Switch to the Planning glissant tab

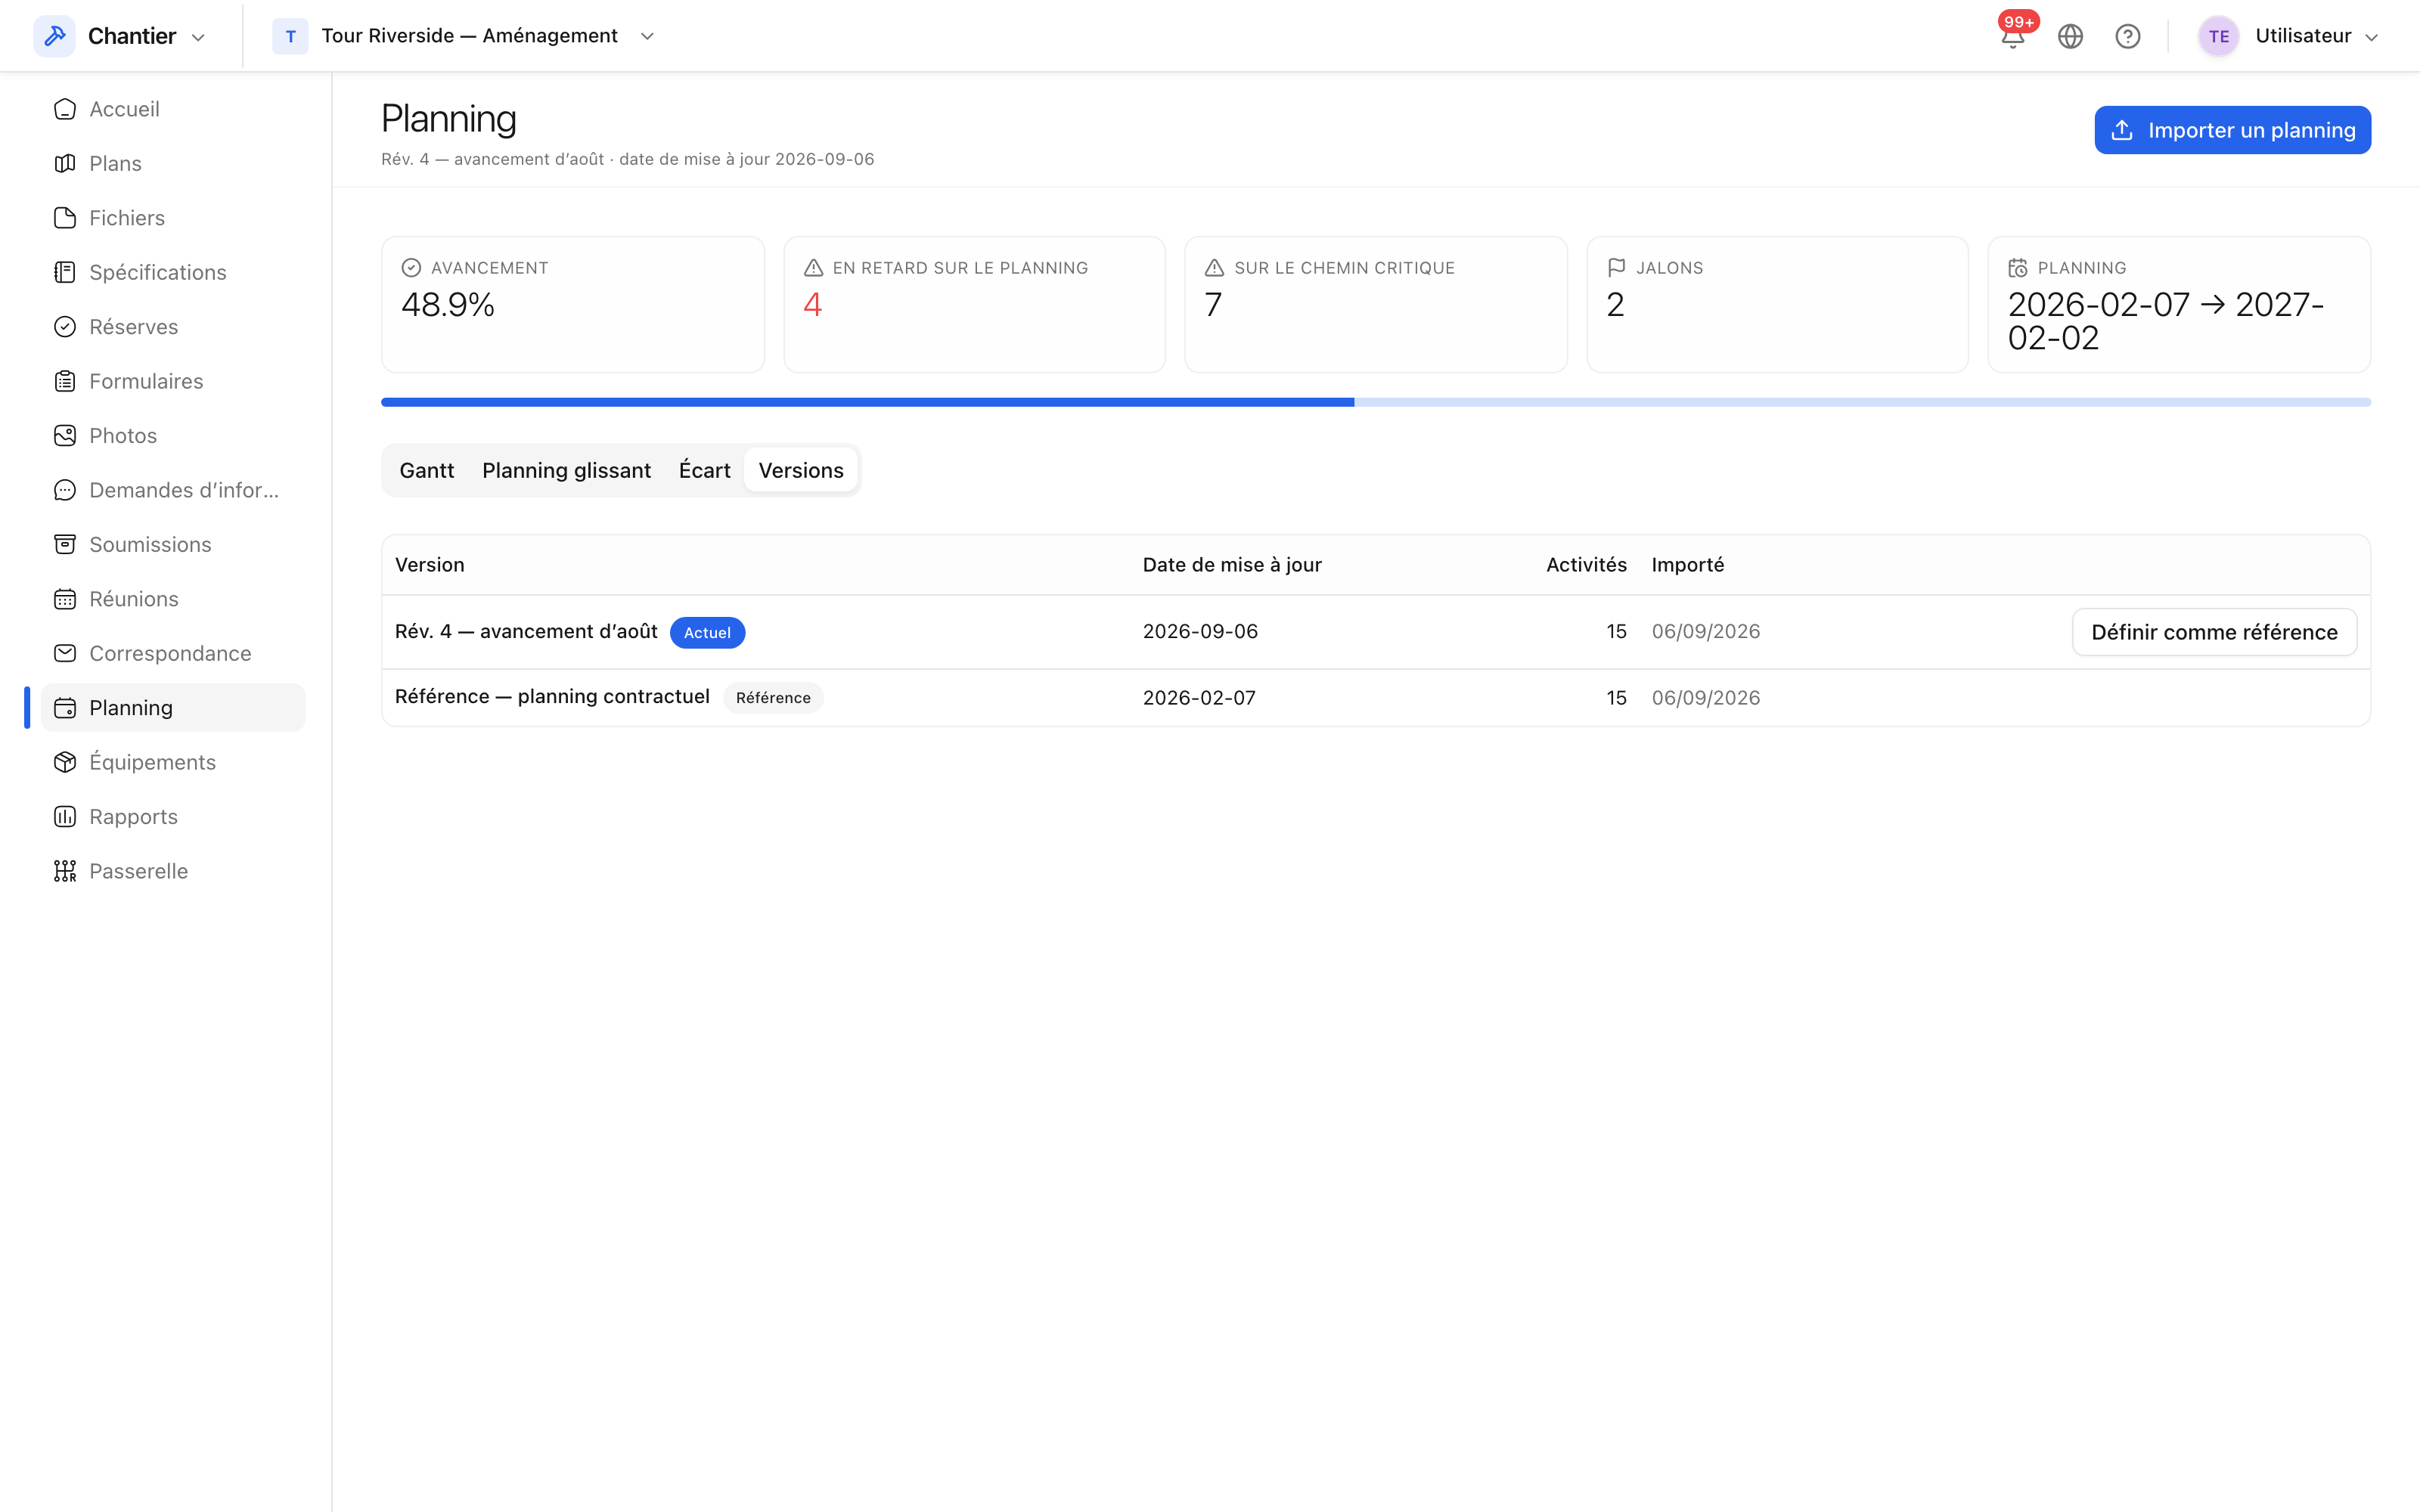pyautogui.click(x=566, y=470)
